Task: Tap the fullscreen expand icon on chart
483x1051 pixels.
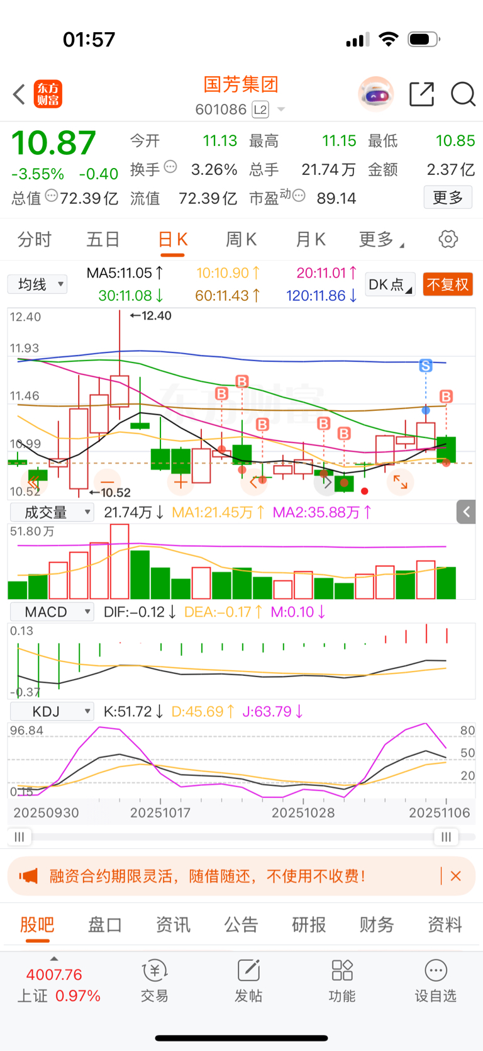Action: click(x=401, y=483)
